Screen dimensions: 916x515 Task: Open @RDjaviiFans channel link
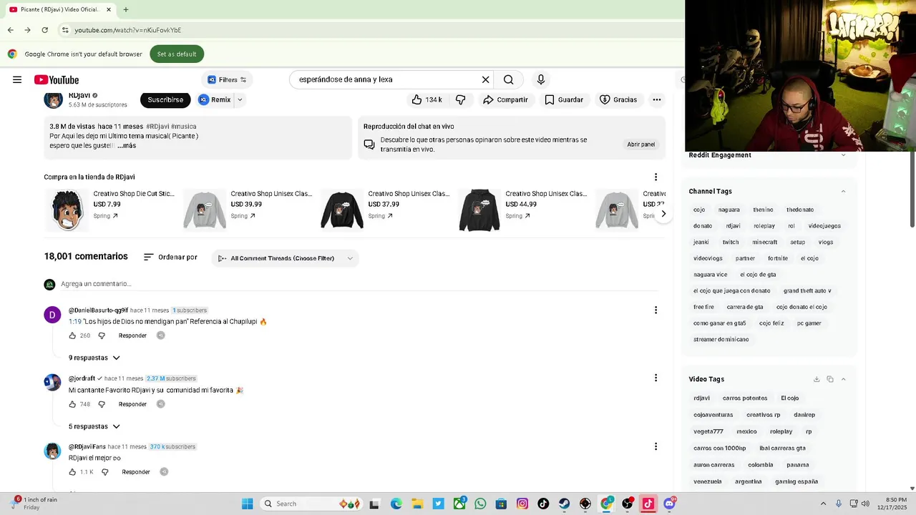pyautogui.click(x=87, y=446)
